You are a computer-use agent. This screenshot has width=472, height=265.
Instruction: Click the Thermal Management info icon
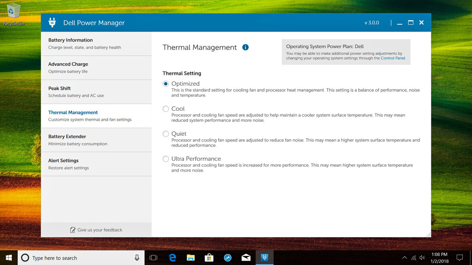tap(245, 47)
